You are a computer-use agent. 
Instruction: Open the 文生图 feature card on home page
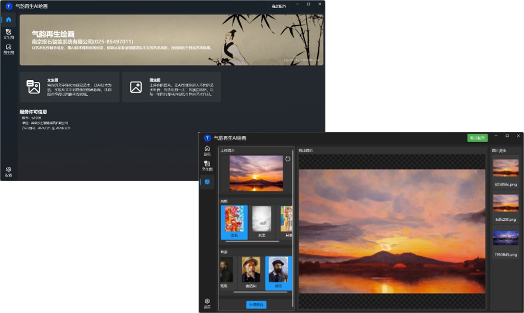click(x=70, y=87)
